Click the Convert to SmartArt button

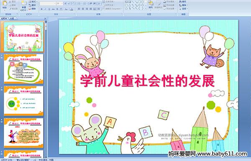click(113, 9)
